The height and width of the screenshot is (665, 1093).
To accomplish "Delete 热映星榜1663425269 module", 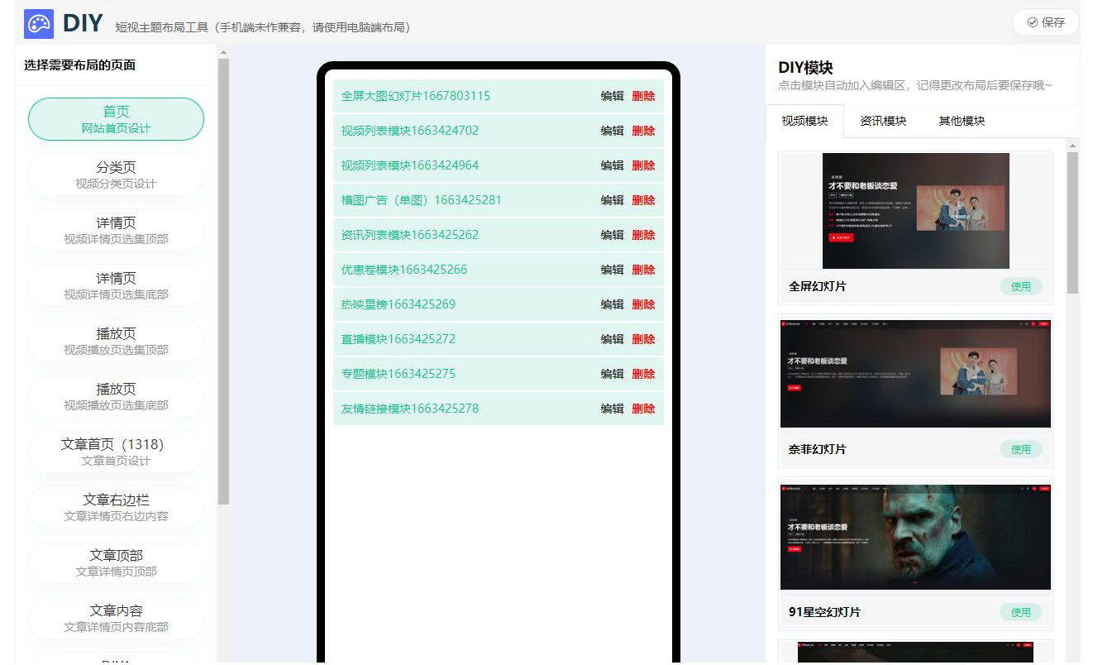I will pos(643,304).
